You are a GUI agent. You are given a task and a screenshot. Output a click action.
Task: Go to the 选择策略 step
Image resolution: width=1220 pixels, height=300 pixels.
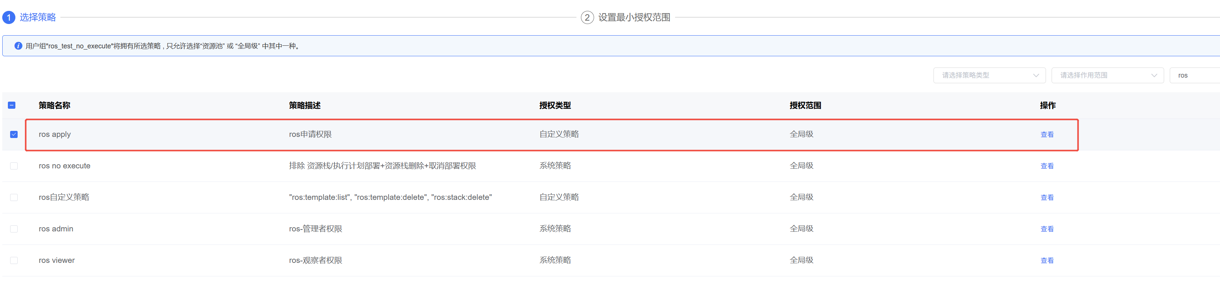tap(38, 18)
